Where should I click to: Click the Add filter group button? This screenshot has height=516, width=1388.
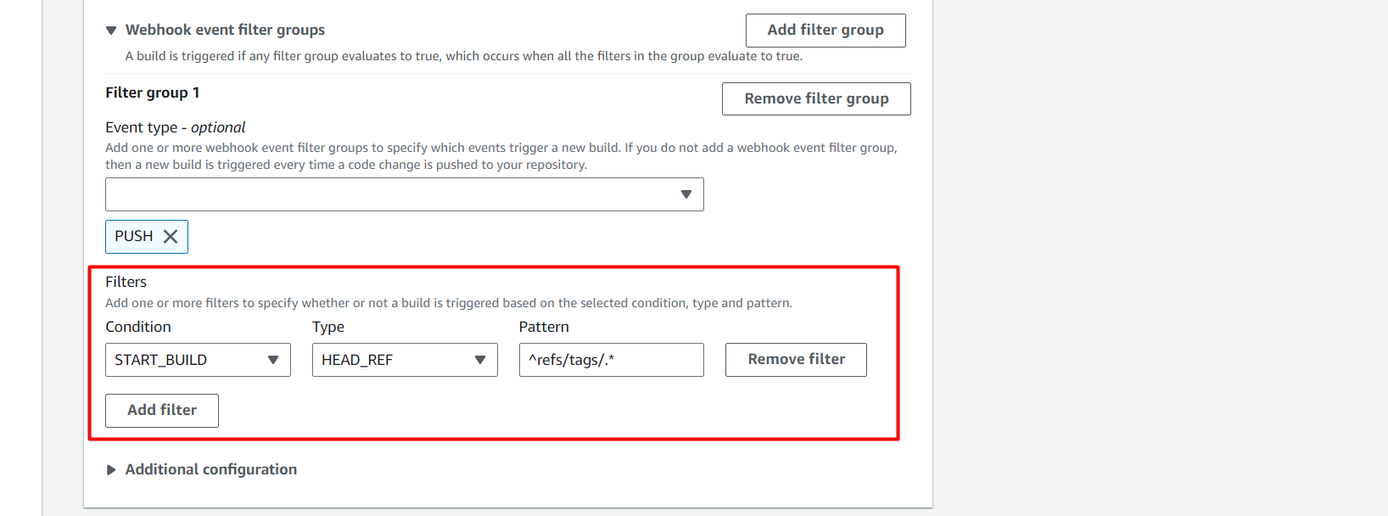825,31
